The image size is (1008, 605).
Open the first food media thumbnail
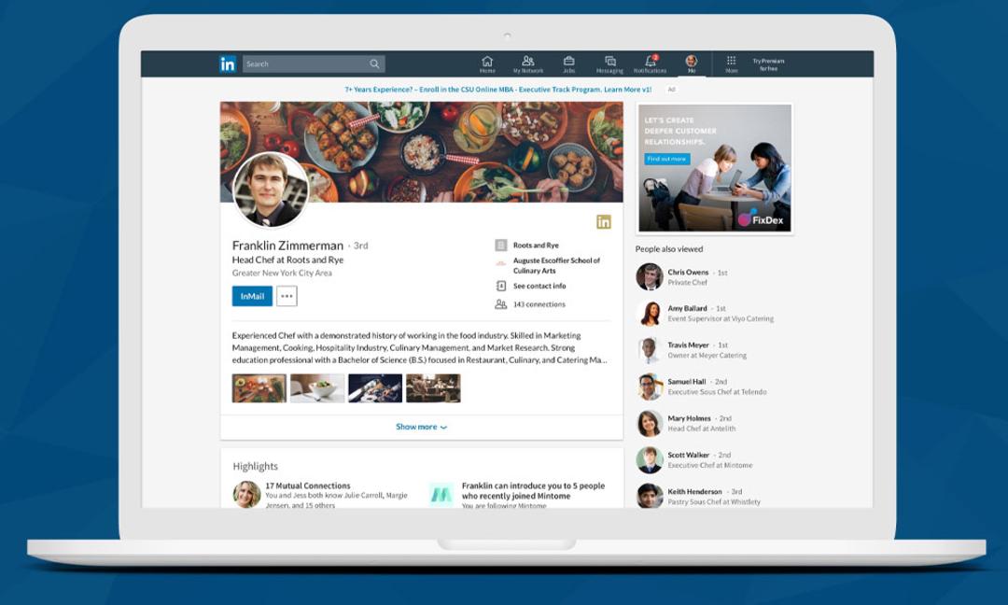[x=259, y=388]
